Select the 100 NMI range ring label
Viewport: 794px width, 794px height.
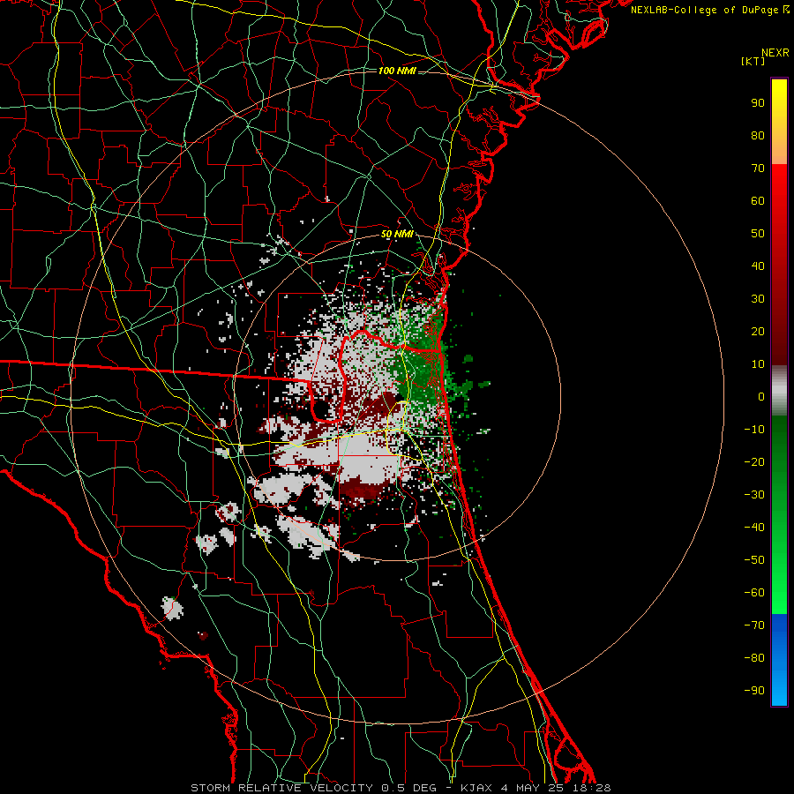tap(397, 71)
